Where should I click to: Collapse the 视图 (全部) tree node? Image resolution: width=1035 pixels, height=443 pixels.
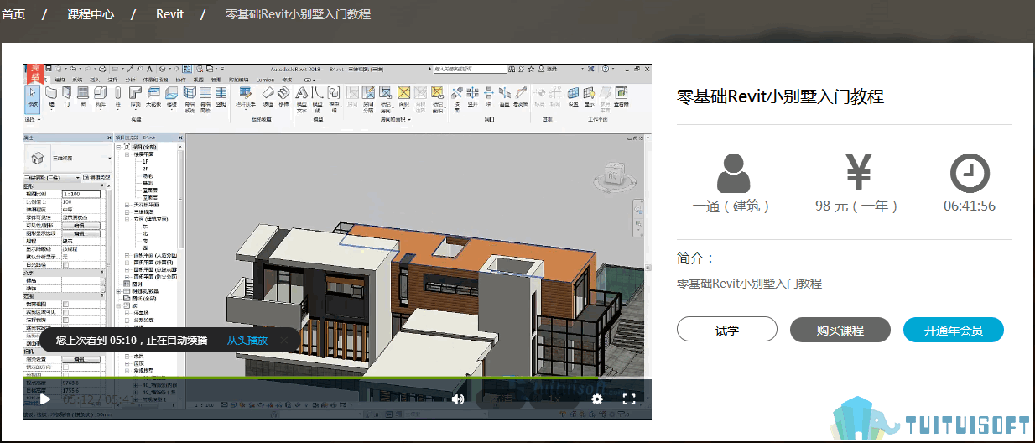(x=118, y=147)
